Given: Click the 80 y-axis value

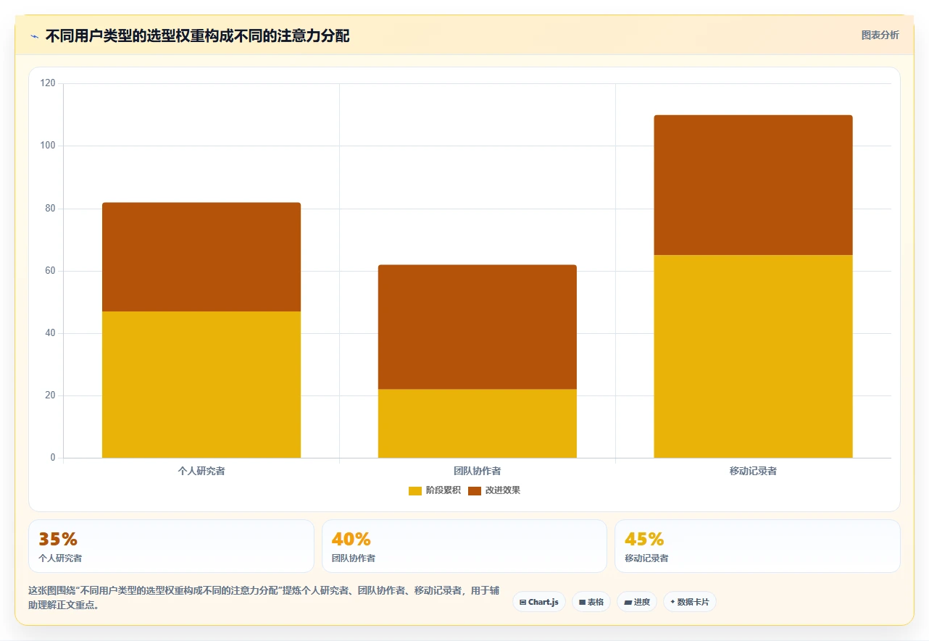Looking at the screenshot, I should coord(50,209).
